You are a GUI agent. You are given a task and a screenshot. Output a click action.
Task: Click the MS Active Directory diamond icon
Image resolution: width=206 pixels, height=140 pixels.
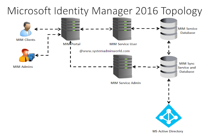tap(169, 116)
